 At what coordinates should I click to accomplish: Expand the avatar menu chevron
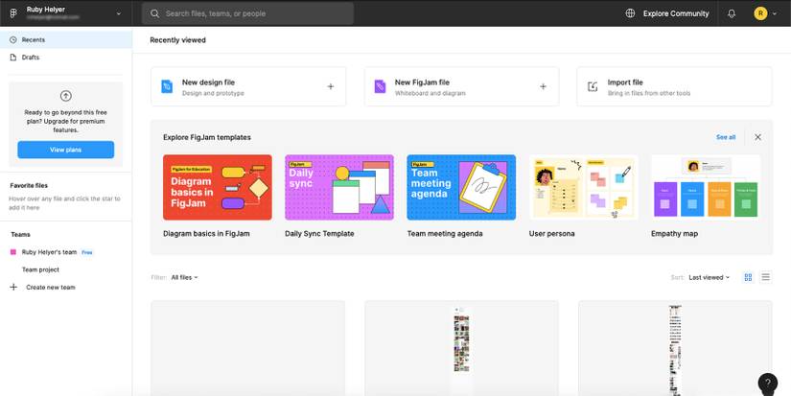775,13
